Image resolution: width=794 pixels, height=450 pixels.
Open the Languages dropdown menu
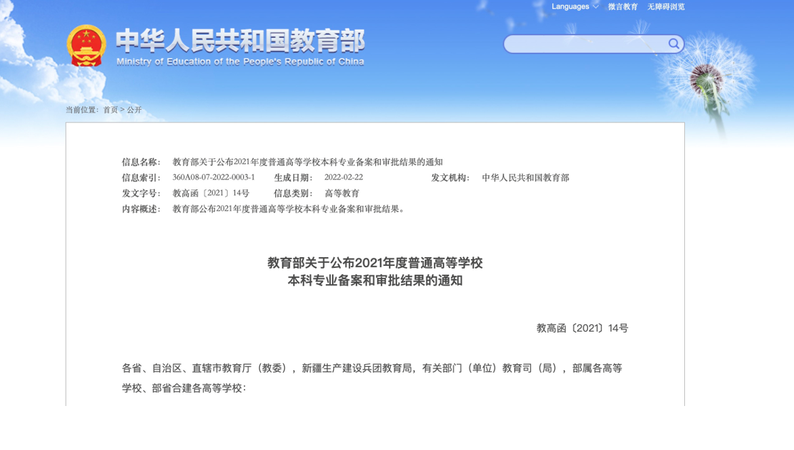pyautogui.click(x=570, y=7)
